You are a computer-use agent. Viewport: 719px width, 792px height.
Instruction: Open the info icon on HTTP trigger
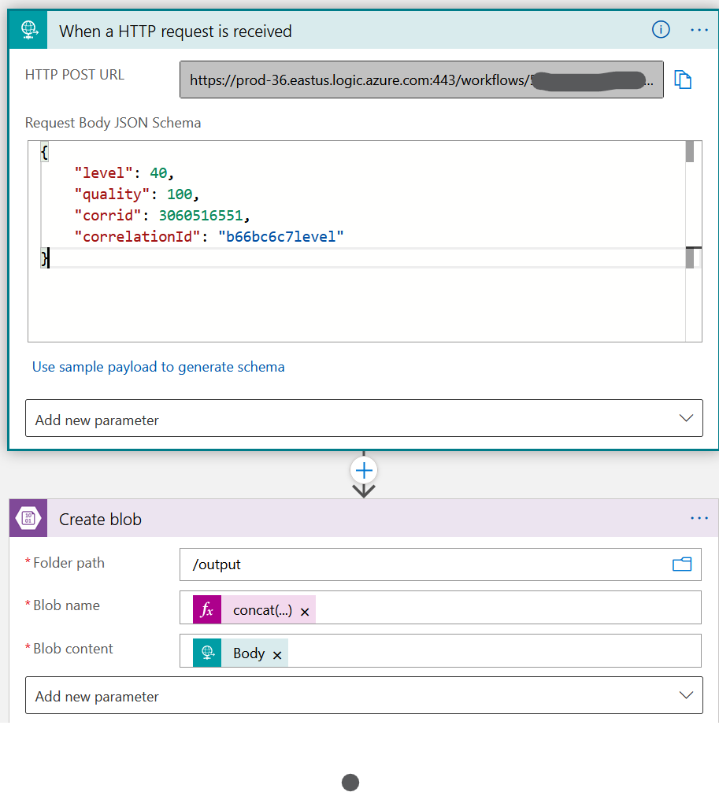[660, 30]
